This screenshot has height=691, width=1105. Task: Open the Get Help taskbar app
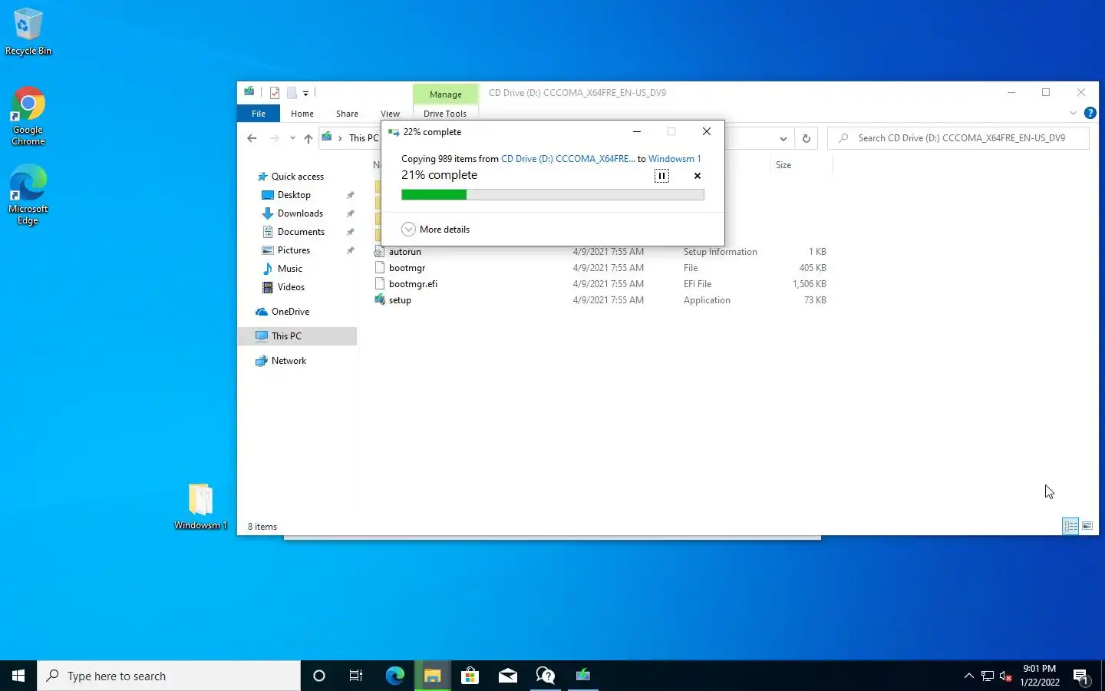[546, 676]
